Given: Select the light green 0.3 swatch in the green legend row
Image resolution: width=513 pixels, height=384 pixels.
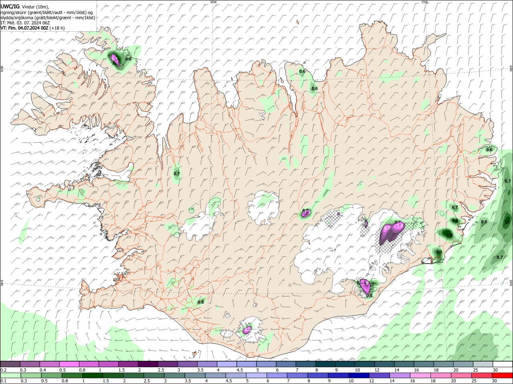Looking at the screenshot, I should pos(31,375).
